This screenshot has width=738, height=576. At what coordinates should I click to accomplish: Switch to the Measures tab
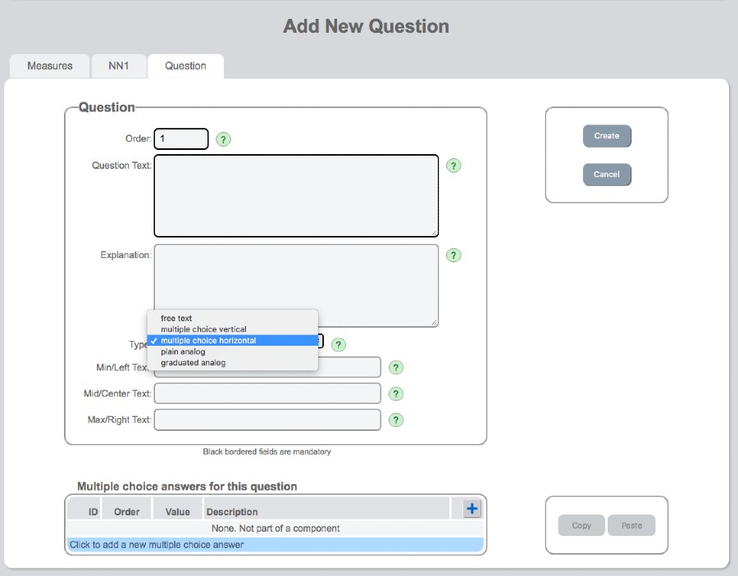point(48,66)
